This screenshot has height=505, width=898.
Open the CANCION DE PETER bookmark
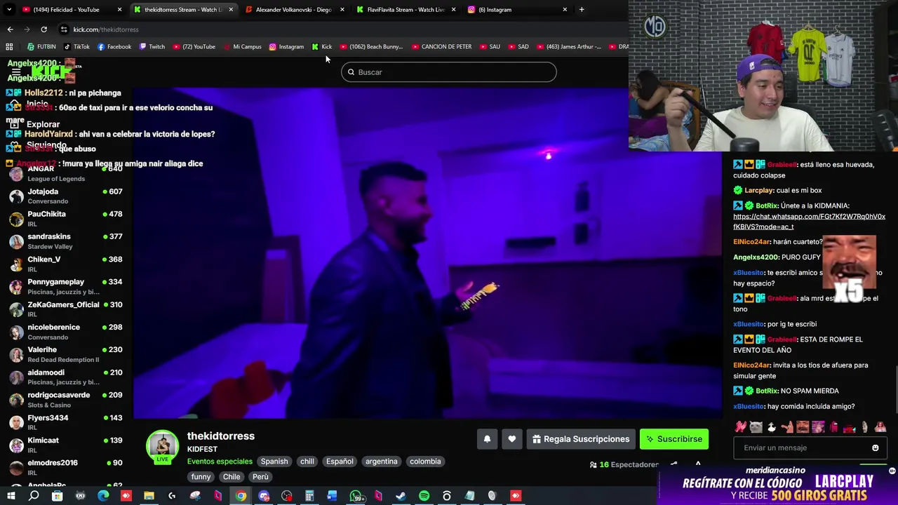[442, 47]
